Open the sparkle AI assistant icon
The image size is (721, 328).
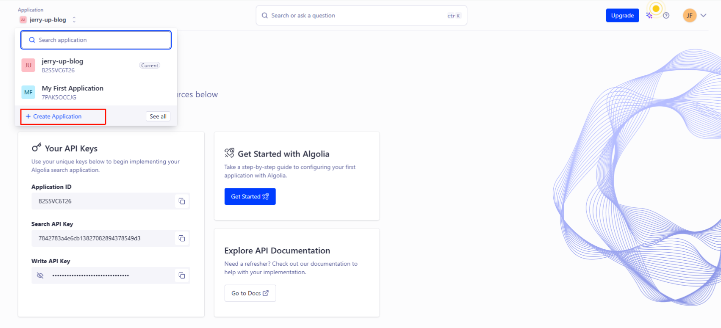coord(649,15)
